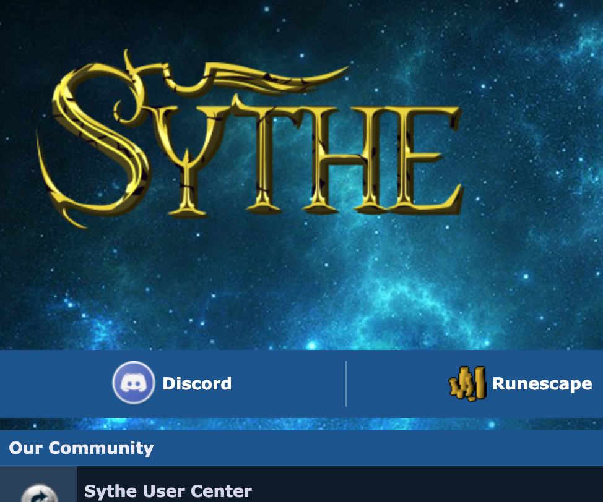Open the Discord icon
The height and width of the screenshot is (502, 603).
tap(134, 383)
